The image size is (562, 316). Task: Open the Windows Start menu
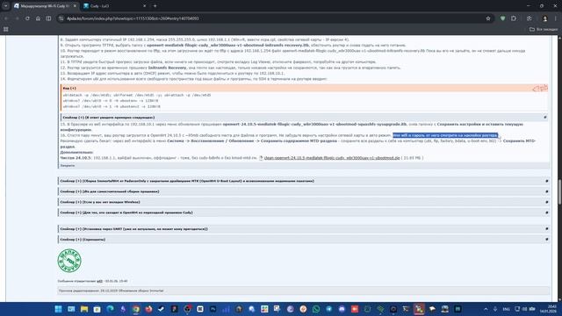pyautogui.click(x=58, y=309)
